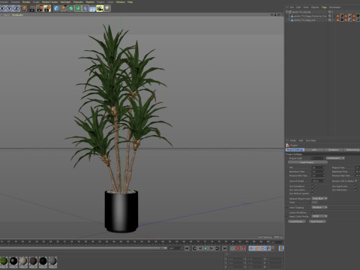Click the Load Preset button
360x270 pixels.
tap(297, 221)
